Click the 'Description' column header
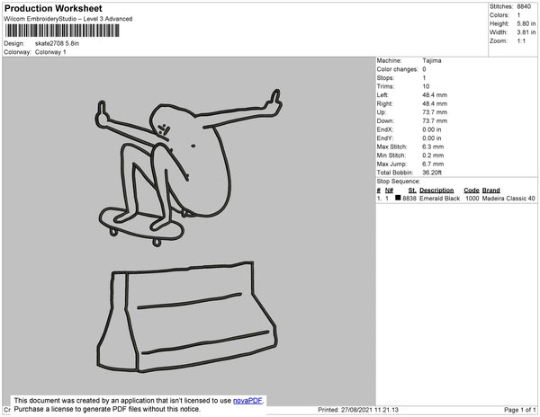Image resolution: width=540 pixels, height=417 pixels. coord(436,191)
